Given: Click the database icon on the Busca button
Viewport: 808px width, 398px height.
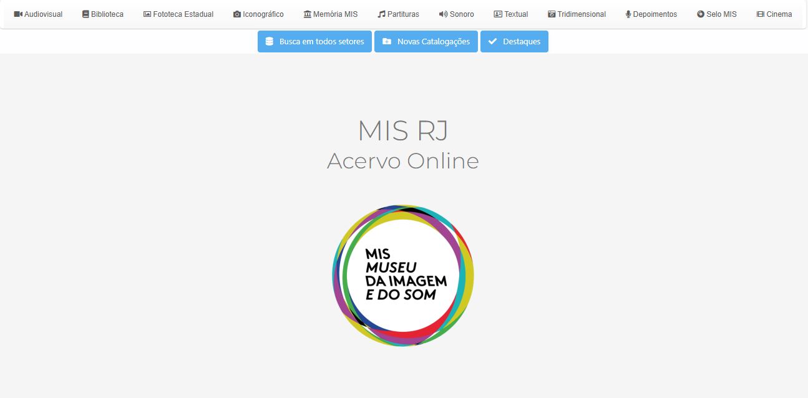Looking at the screenshot, I should 270,41.
